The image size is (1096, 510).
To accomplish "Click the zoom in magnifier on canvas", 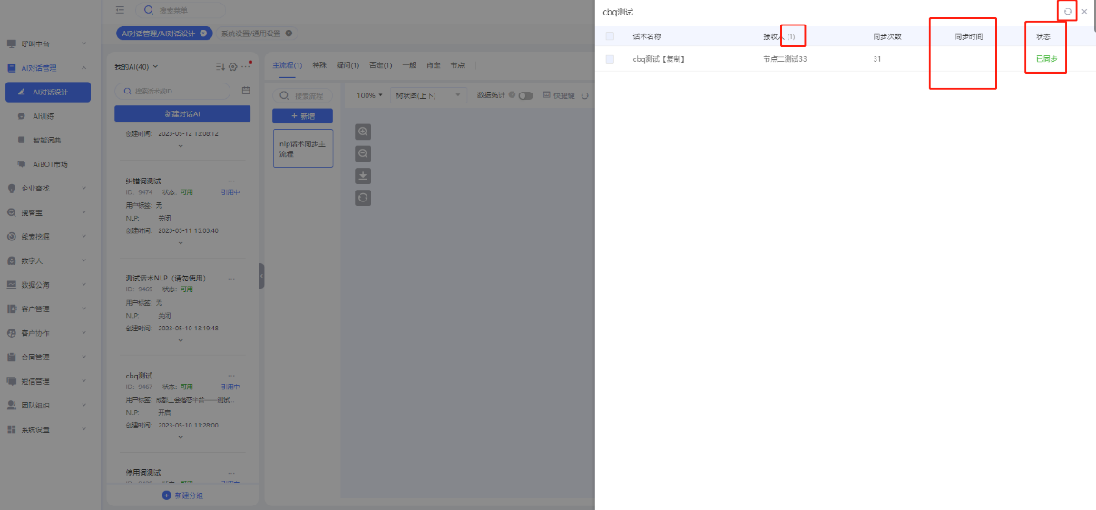I will [x=363, y=132].
